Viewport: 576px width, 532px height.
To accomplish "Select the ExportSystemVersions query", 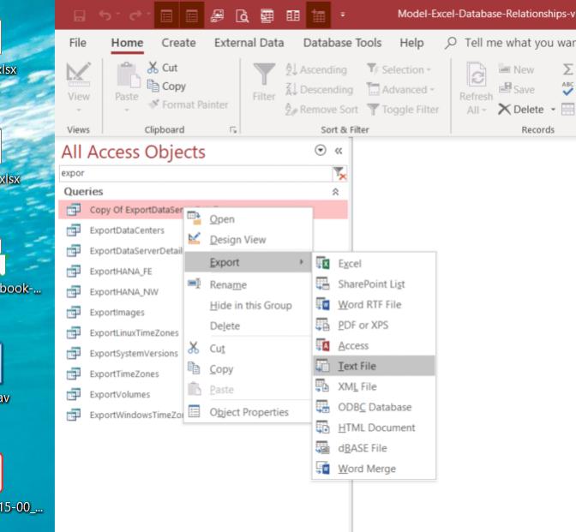I will click(x=134, y=354).
